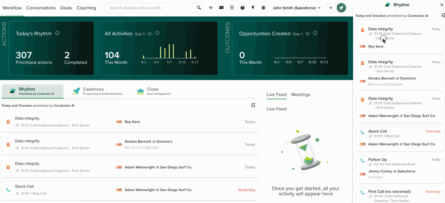Open the chat messages icon
445x203 pixels.
click(222, 8)
